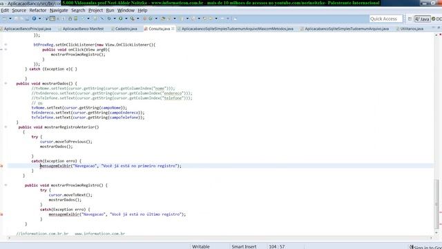Collapse the btProxReg setOnClickListener fold marker
The width and height of the screenshot is (442, 249).
[x=6, y=44]
